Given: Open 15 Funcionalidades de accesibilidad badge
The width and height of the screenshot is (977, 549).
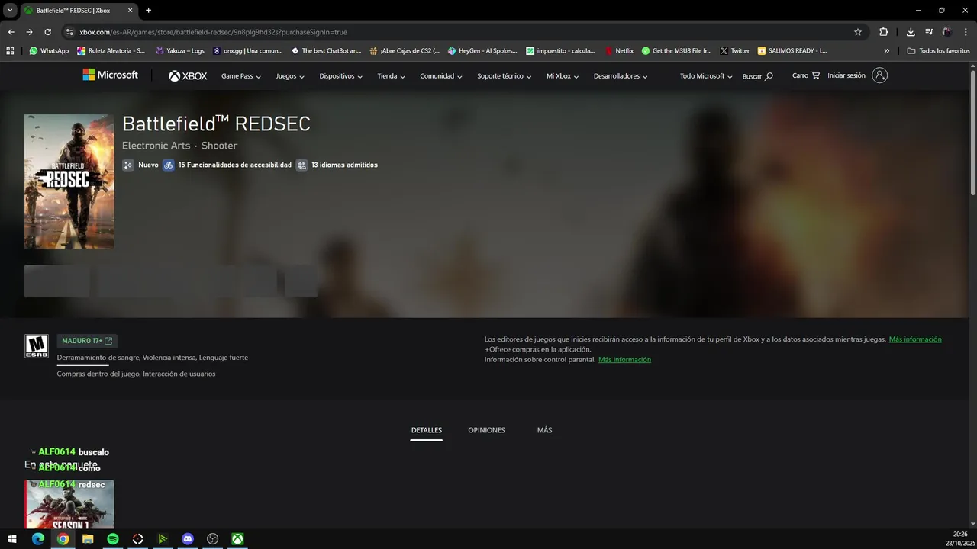Looking at the screenshot, I should point(227,165).
